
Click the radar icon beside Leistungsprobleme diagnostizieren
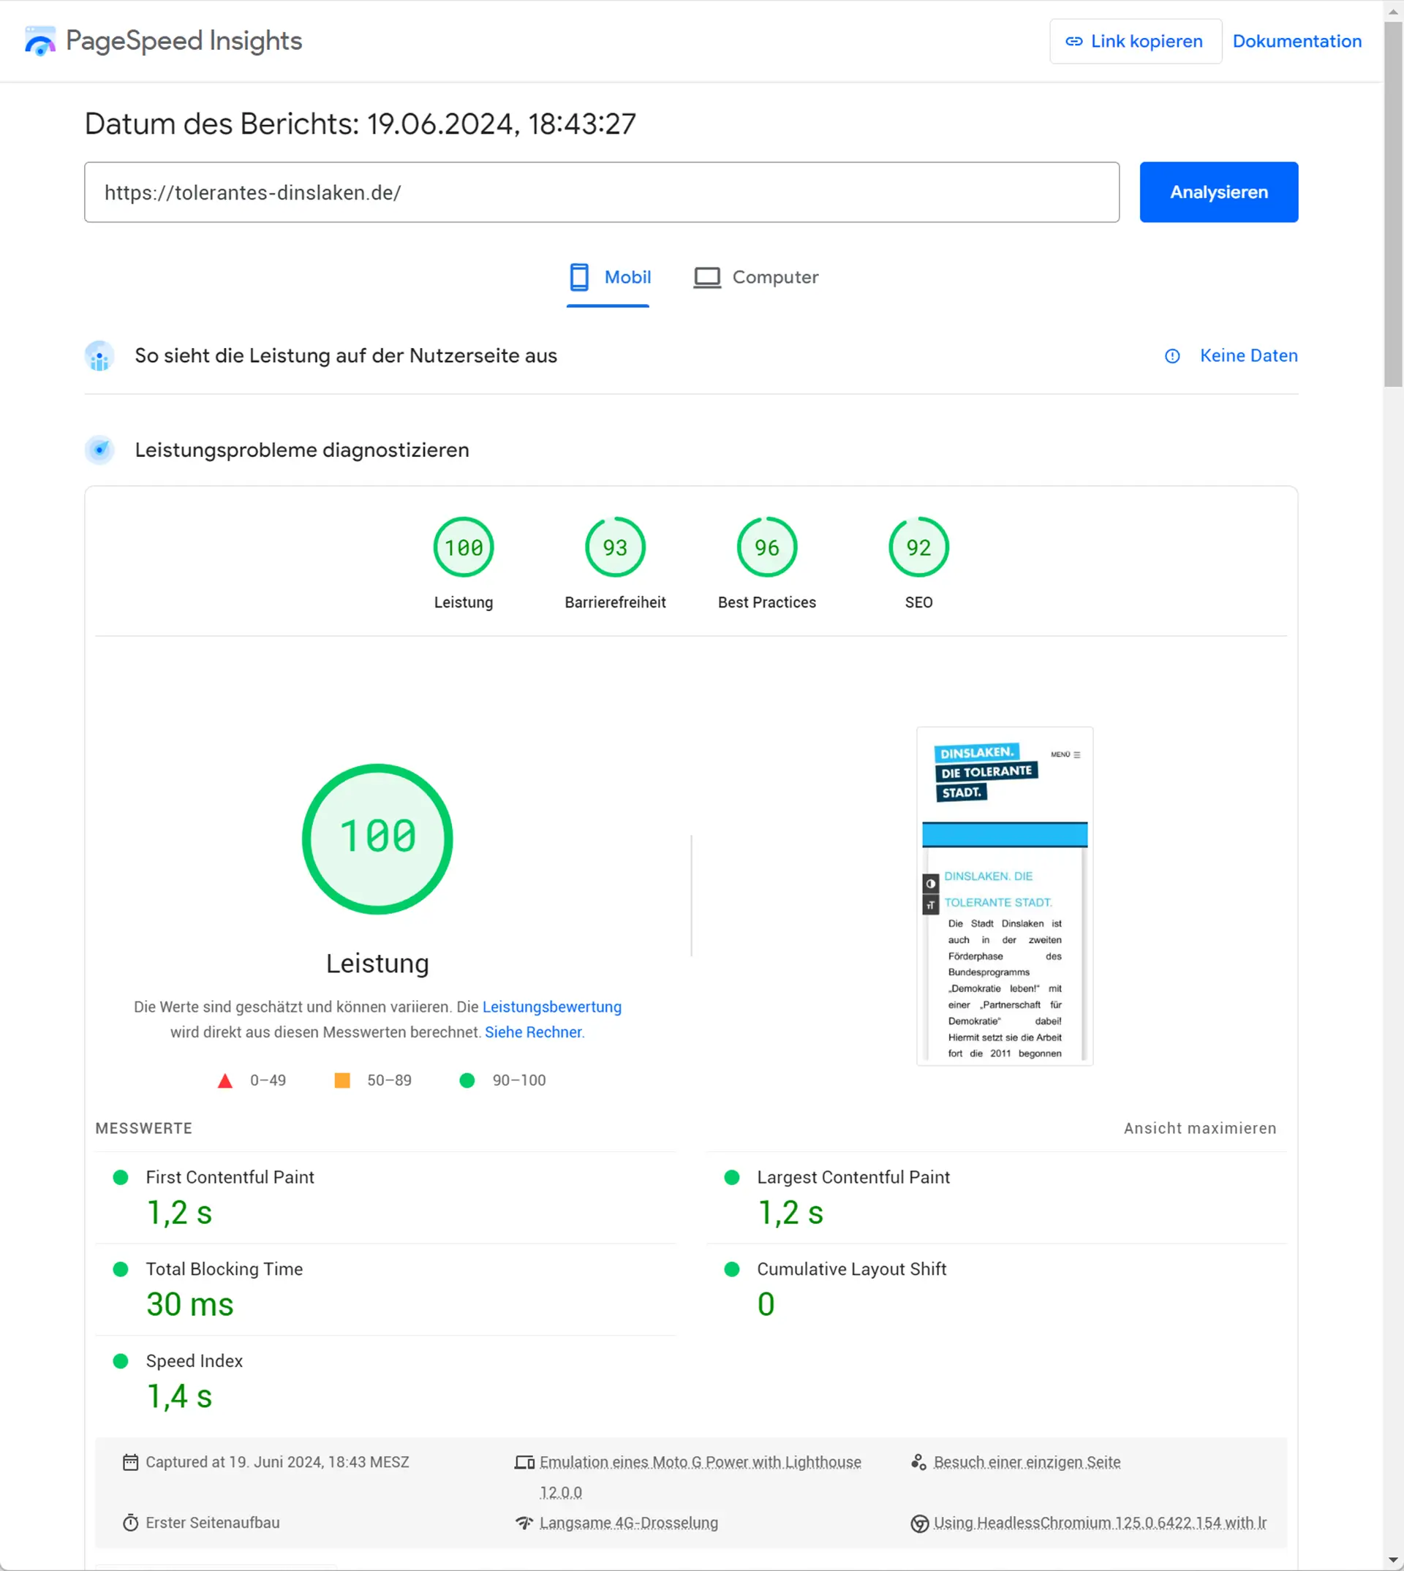coord(99,450)
